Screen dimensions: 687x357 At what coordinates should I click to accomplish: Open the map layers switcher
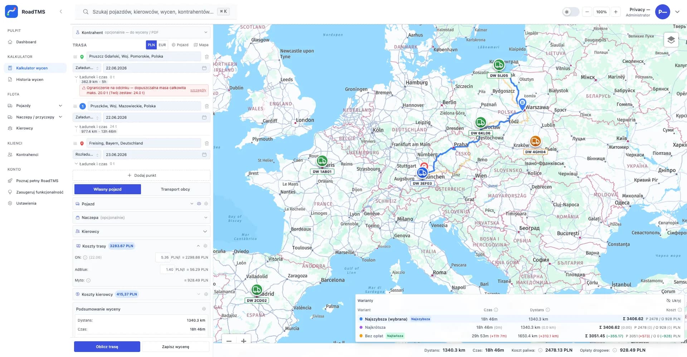[671, 39]
